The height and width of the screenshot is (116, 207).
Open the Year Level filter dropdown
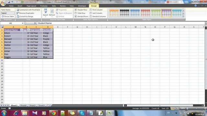tap(41, 30)
